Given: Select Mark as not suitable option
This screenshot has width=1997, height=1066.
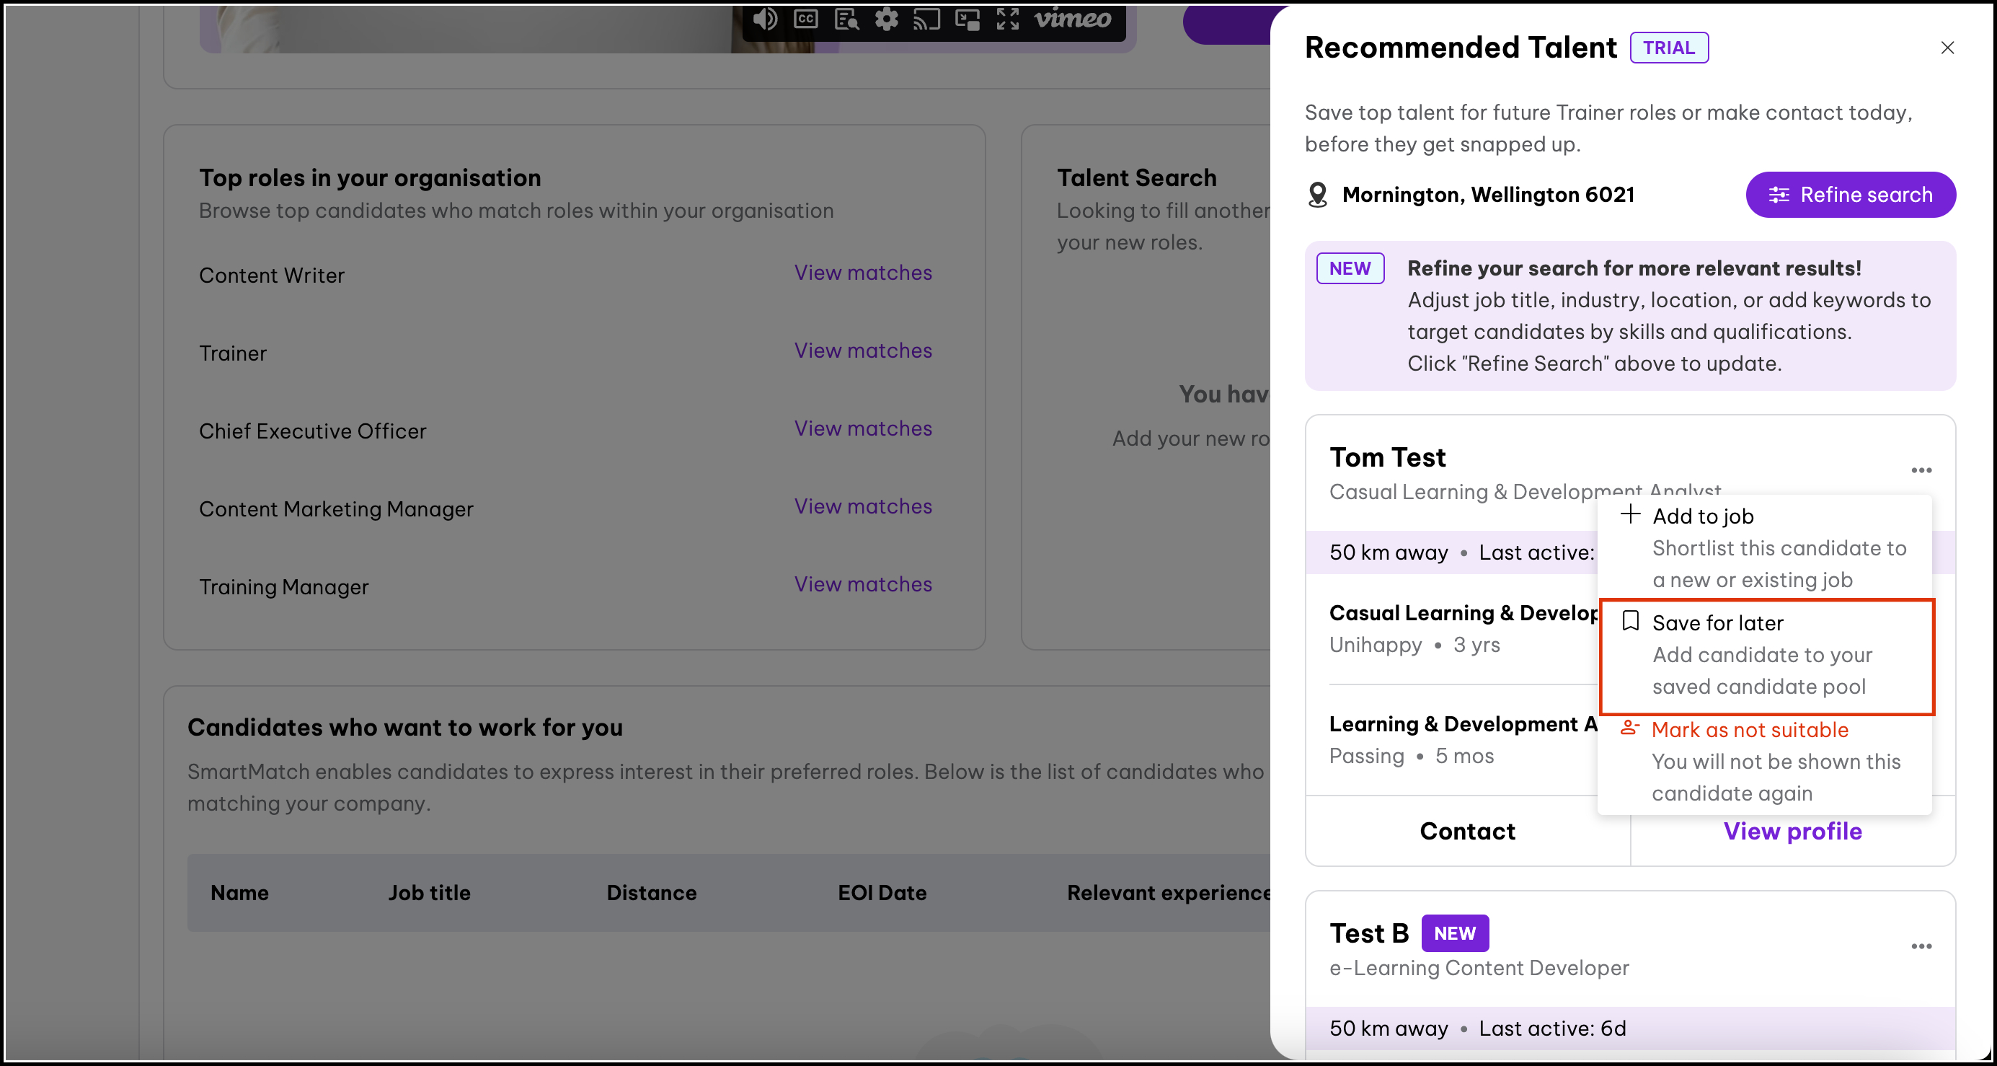Looking at the screenshot, I should [x=1749, y=729].
